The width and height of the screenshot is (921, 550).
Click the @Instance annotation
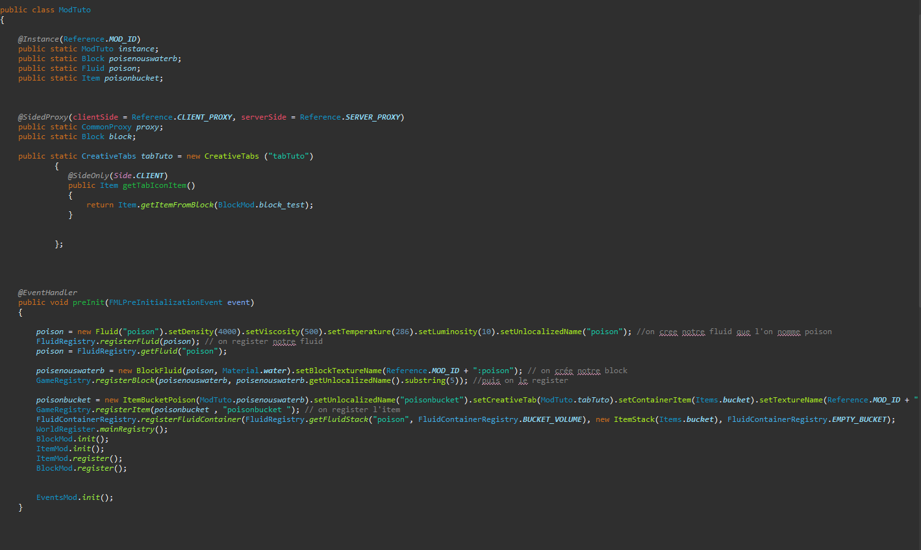click(x=38, y=39)
